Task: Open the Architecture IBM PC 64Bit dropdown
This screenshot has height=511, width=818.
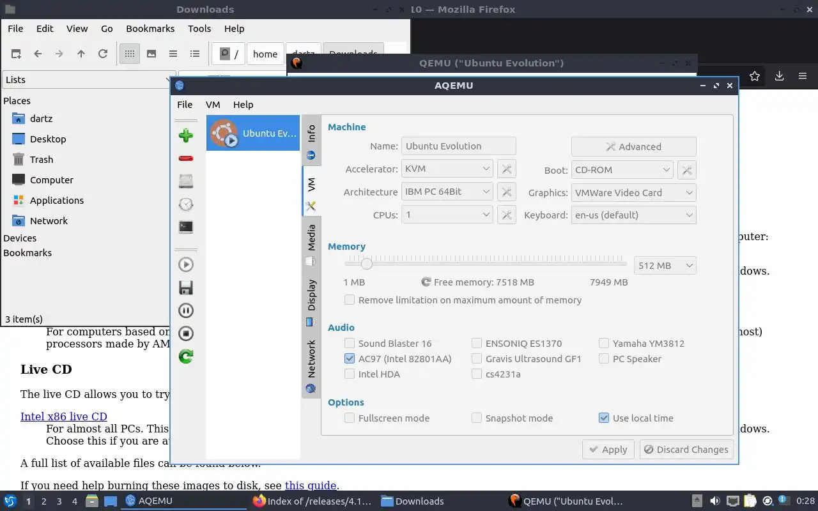Action: 447,192
